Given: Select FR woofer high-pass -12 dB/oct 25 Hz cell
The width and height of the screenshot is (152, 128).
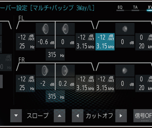Looking at the screenshot, I should click(25, 83).
